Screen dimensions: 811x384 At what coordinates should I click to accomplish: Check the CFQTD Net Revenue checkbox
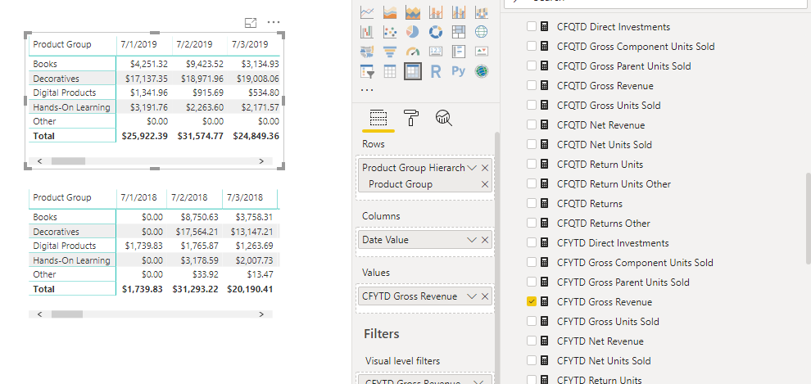531,124
